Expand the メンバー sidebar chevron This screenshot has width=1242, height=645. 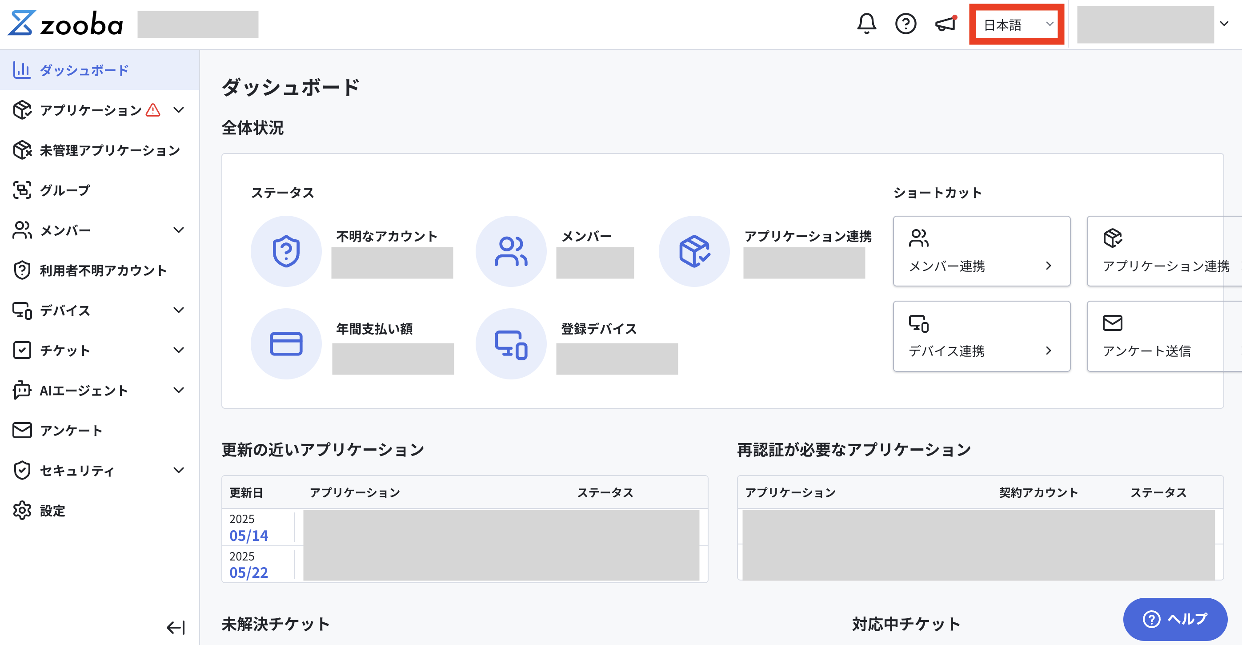click(178, 230)
